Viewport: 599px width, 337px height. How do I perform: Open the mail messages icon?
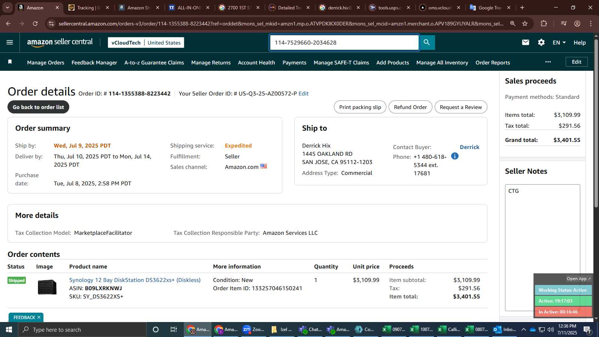pyautogui.click(x=526, y=42)
